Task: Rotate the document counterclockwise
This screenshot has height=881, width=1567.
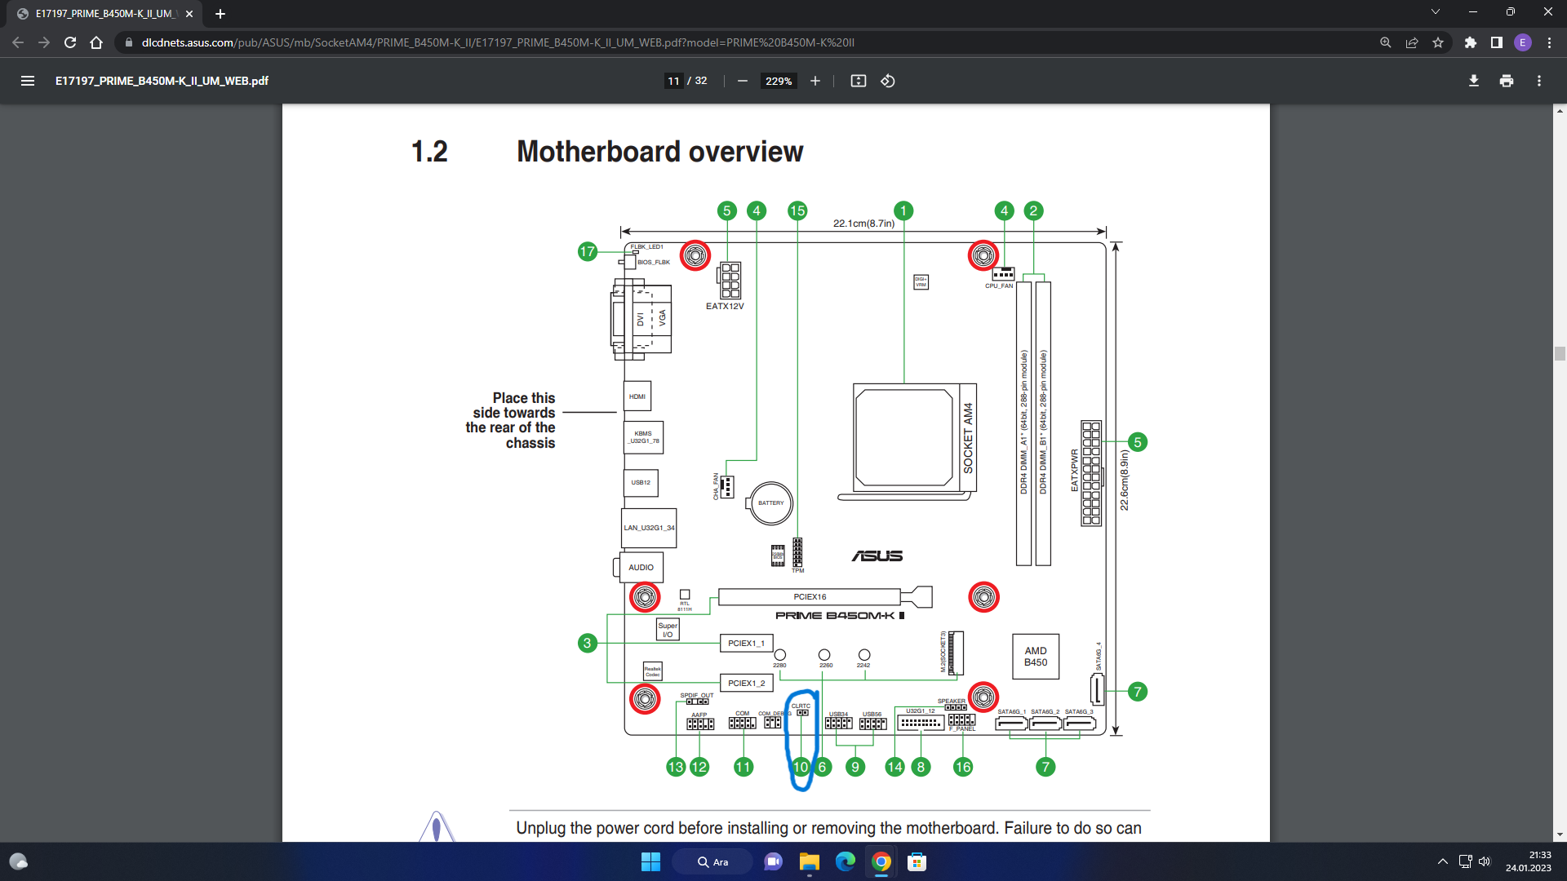Action: (x=888, y=81)
